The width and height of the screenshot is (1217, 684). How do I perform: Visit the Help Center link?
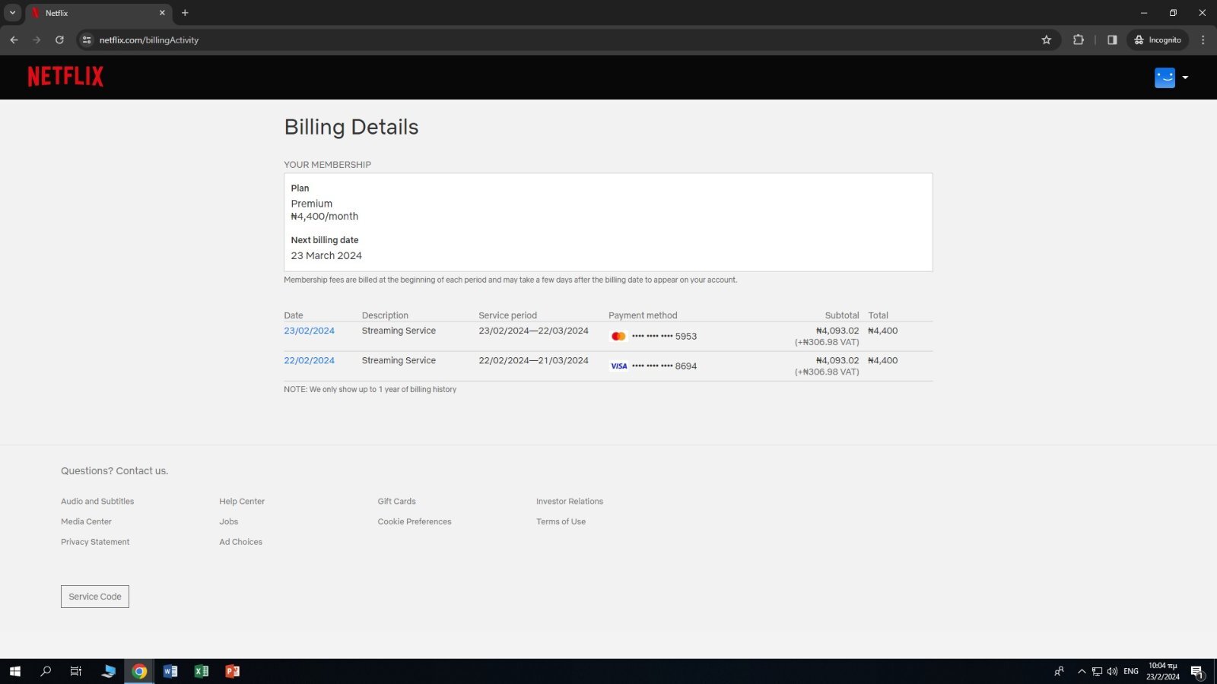[x=242, y=502]
